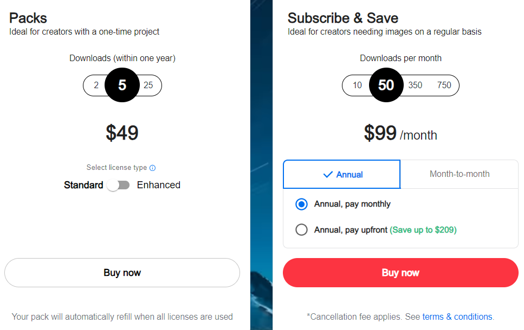Viewport: 524px width, 330px height.
Task: Click the license type info icon
Action: pos(152,168)
